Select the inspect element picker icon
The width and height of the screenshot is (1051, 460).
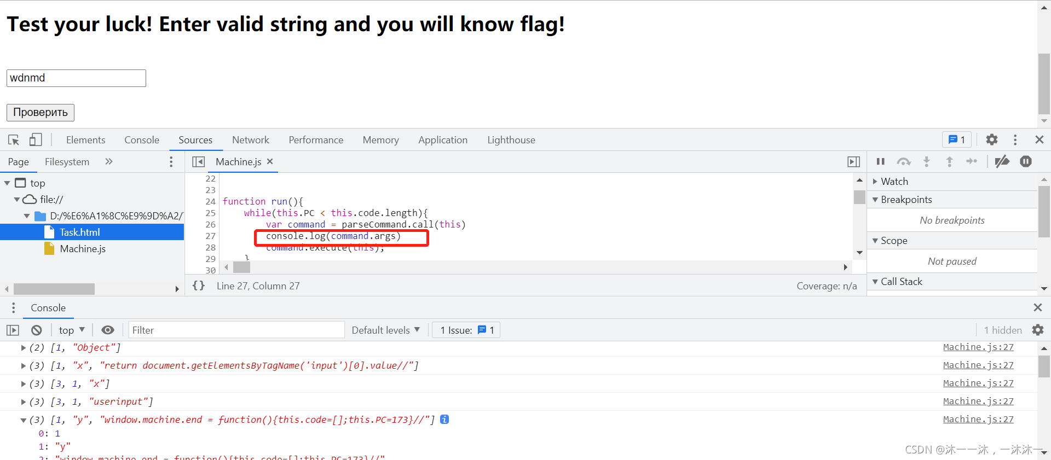pyautogui.click(x=14, y=140)
